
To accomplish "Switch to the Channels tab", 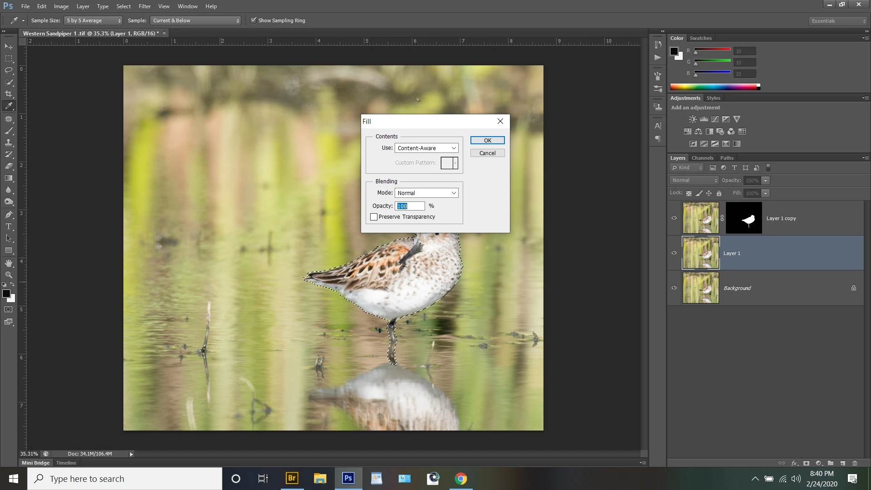I will pos(702,158).
